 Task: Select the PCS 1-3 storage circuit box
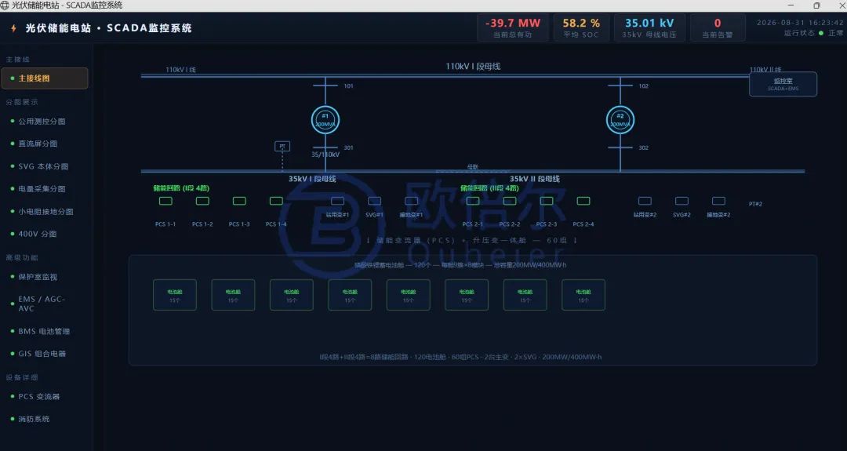coord(239,201)
